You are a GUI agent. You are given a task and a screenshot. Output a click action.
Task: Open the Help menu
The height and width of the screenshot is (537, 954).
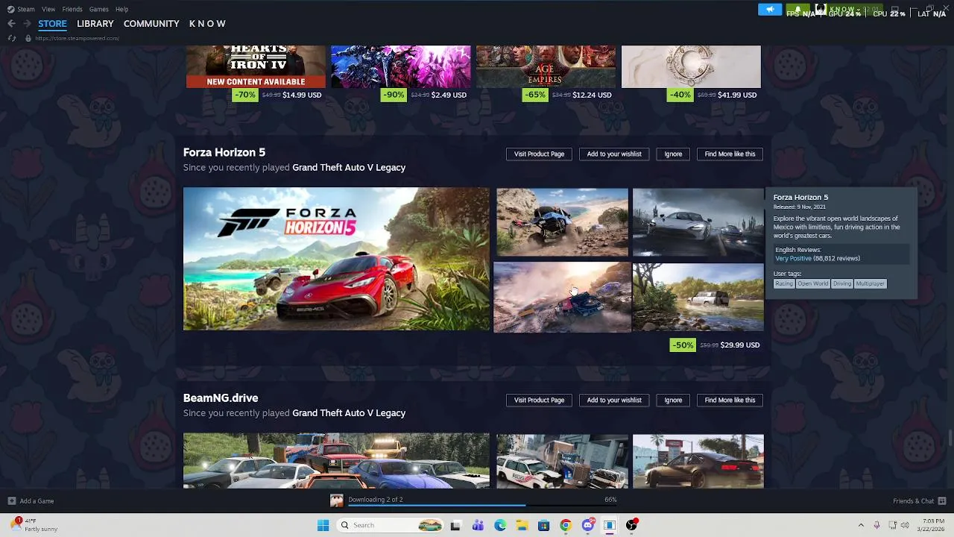point(121,9)
